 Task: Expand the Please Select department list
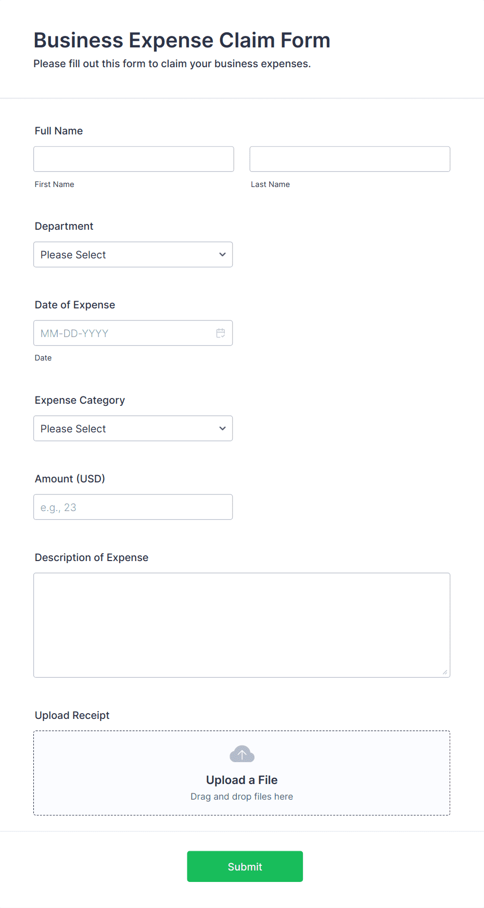click(133, 254)
